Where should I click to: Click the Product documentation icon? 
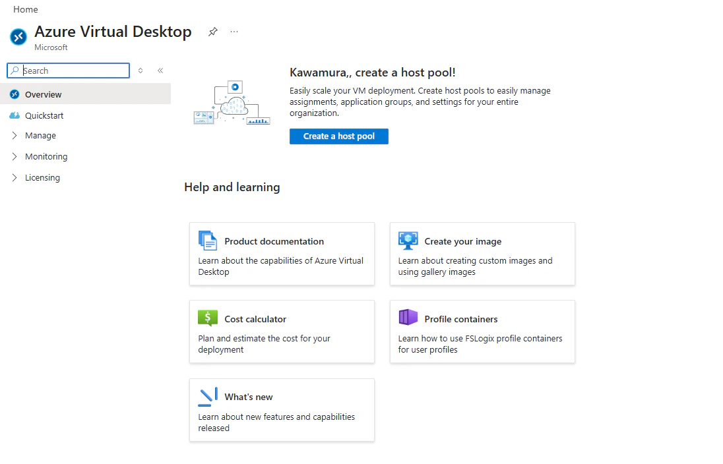point(208,241)
